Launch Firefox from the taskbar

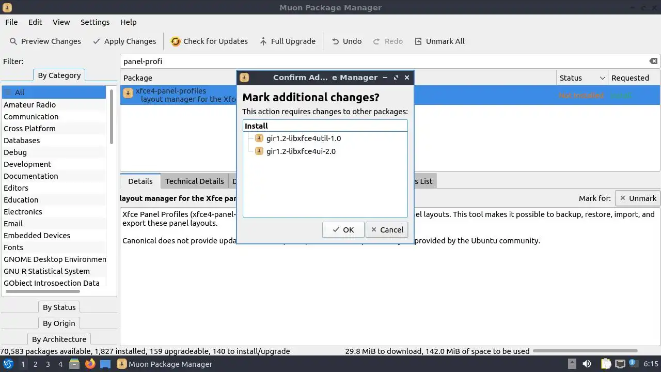tap(90, 364)
